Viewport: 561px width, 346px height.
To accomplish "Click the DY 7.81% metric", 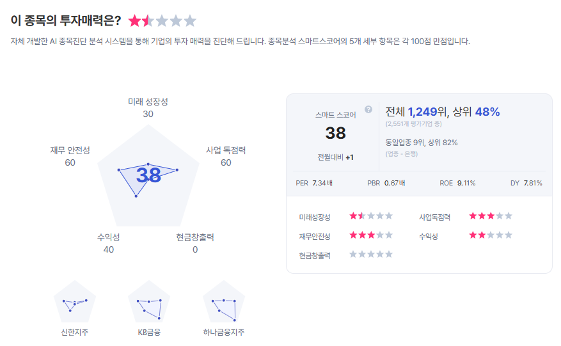I will point(526,183).
